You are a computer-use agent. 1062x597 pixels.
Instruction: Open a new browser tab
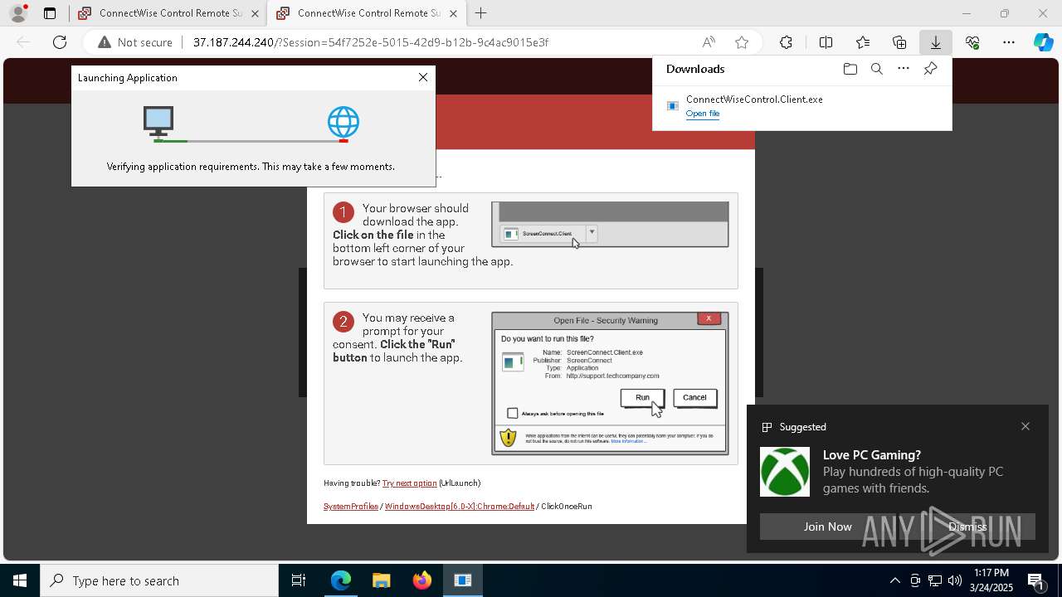481,13
